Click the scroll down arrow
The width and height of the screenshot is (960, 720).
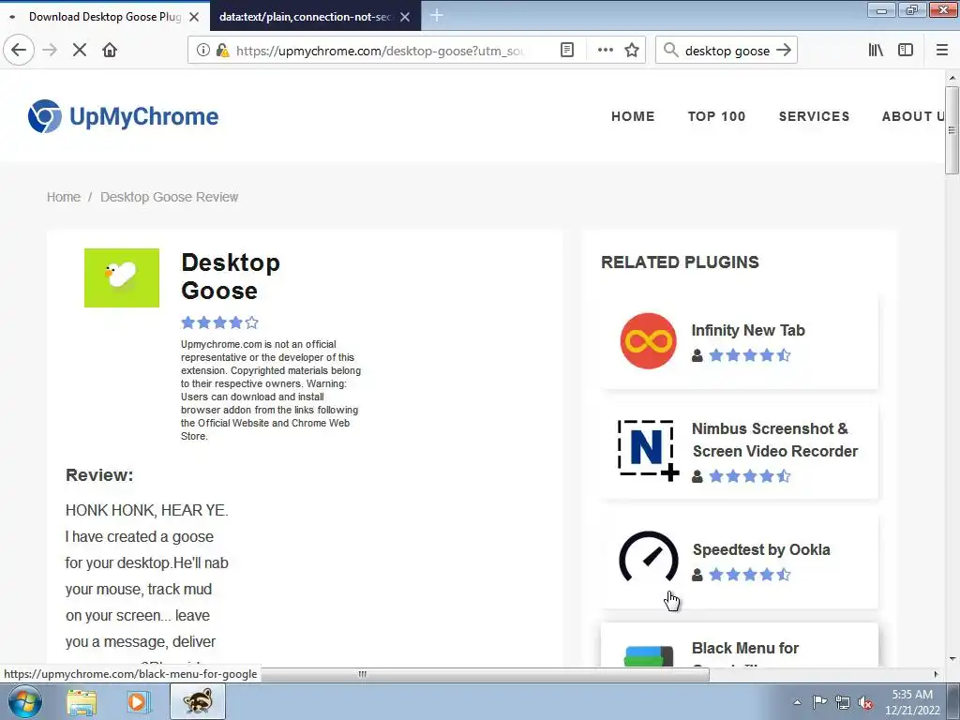pyautogui.click(x=952, y=659)
